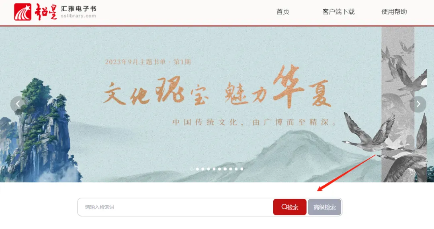Select the last carousel indicator dot
The image size is (434, 229).
[242, 169]
